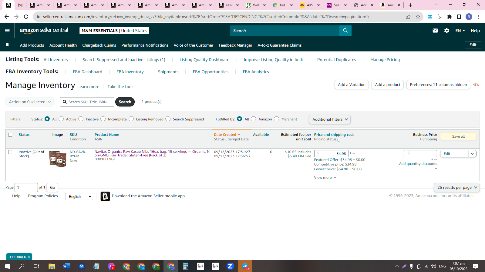Select the Active status filter
The width and height of the screenshot is (485, 272).
point(61,119)
